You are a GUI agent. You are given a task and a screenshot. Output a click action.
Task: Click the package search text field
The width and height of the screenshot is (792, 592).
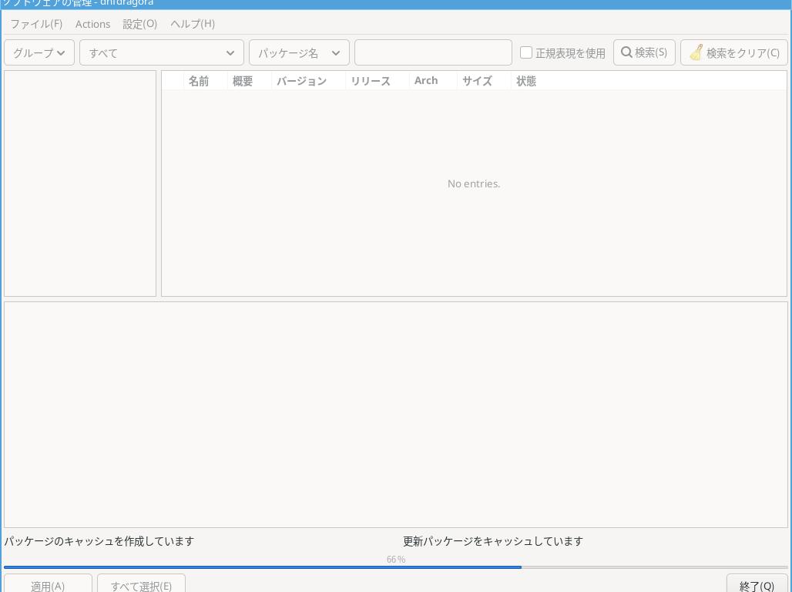tap(433, 52)
